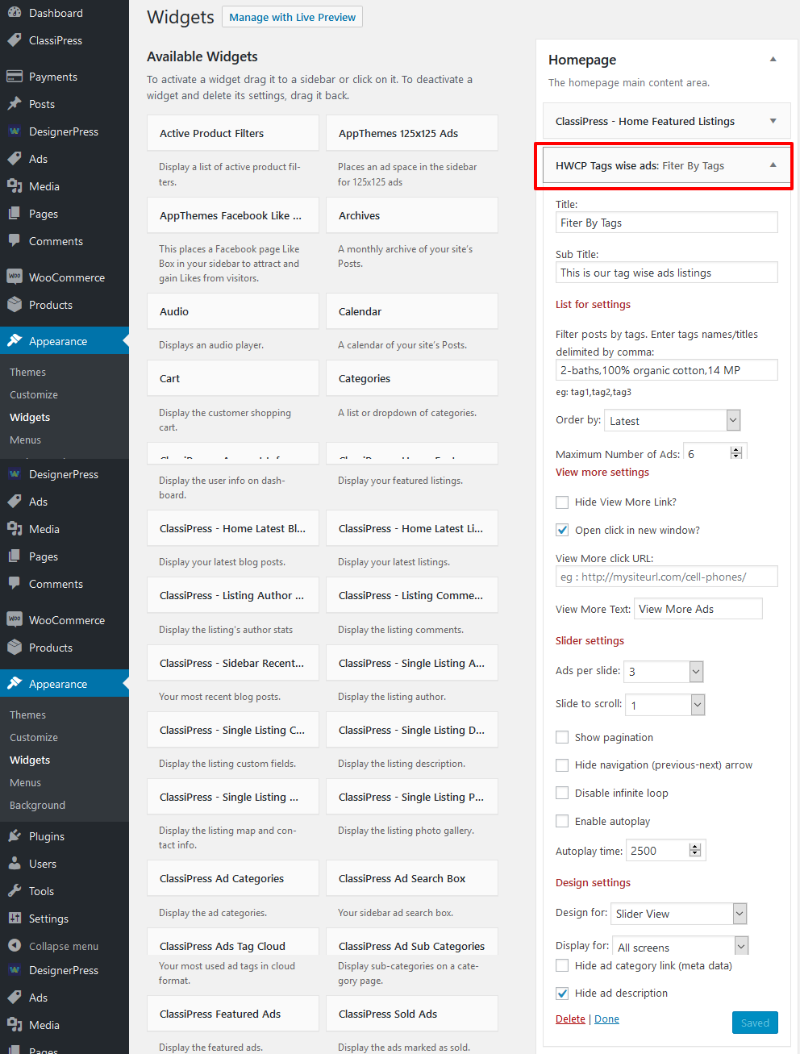Click Manage with Live Preview button
This screenshot has height=1054, width=800.
coord(292,17)
